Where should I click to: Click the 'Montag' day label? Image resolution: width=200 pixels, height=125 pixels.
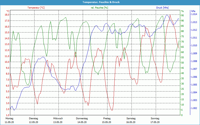click(x=9, y=118)
